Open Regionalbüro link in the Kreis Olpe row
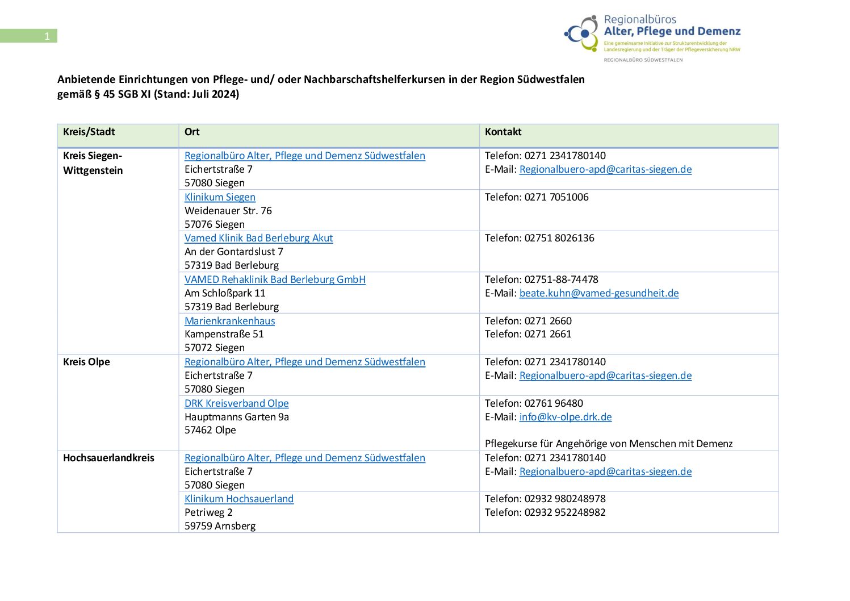This screenshot has width=850, height=601. tap(304, 362)
